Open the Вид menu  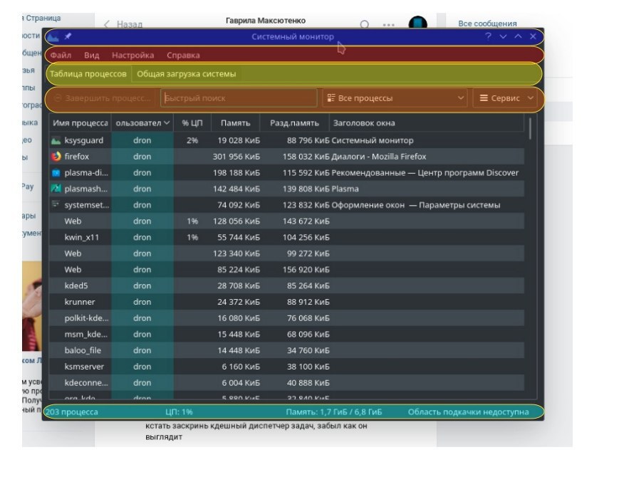[x=92, y=56]
